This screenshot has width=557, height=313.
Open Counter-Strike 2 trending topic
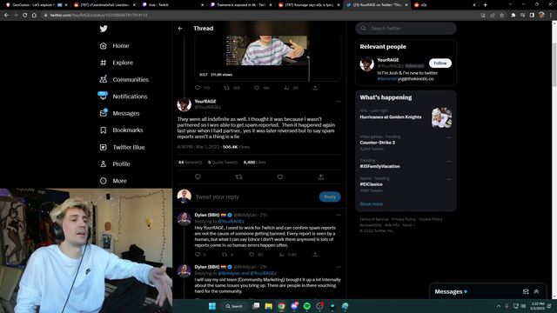[377, 143]
